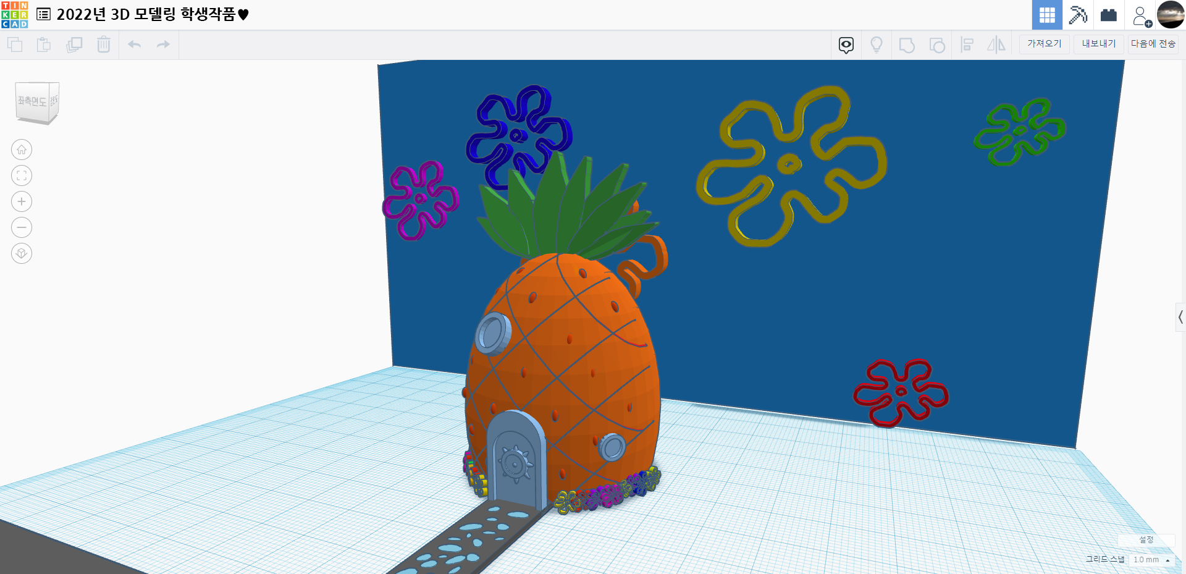The width and height of the screenshot is (1186, 574).
Task: Toggle the Show all lightbulb icon
Action: (x=877, y=44)
